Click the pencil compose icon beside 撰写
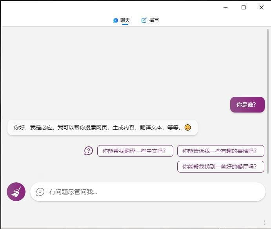The width and height of the screenshot is (271, 229). pyautogui.click(x=144, y=20)
